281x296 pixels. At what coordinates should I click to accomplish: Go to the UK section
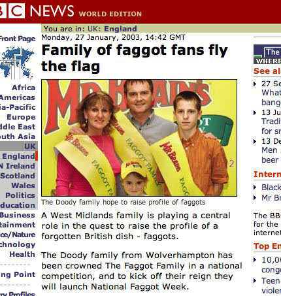point(30,146)
